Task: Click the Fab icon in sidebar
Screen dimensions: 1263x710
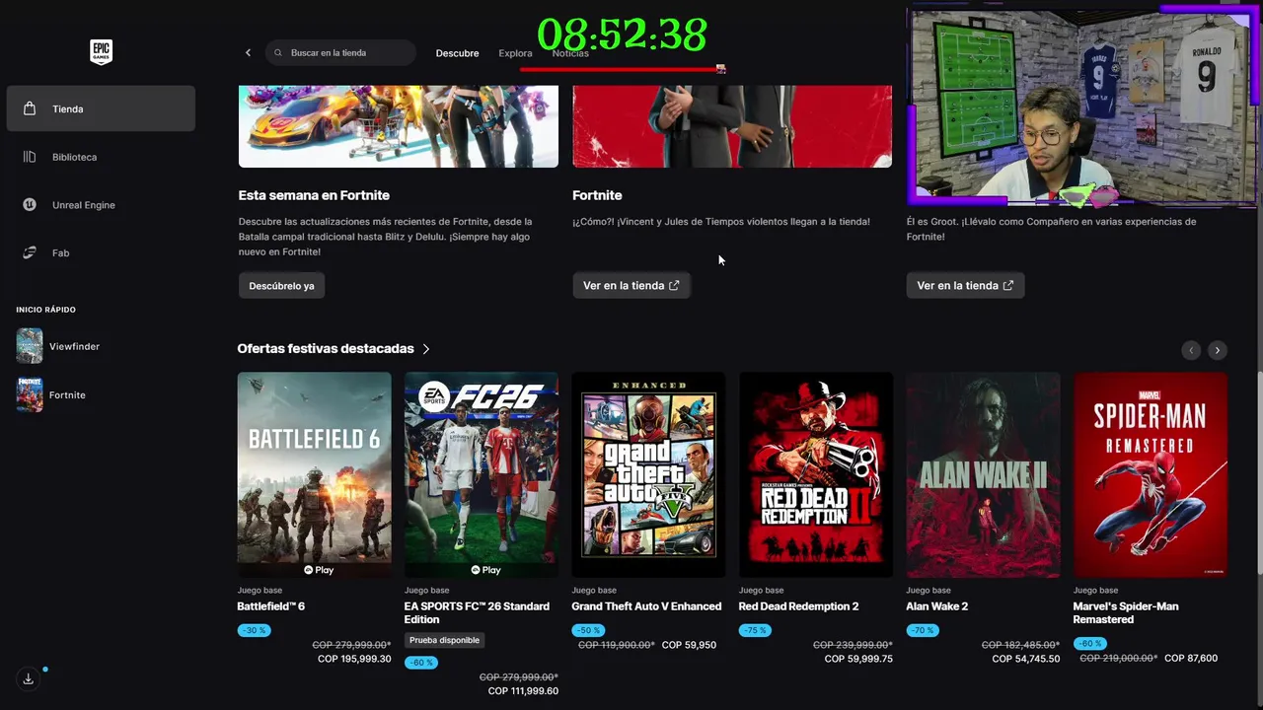Action: click(x=30, y=252)
